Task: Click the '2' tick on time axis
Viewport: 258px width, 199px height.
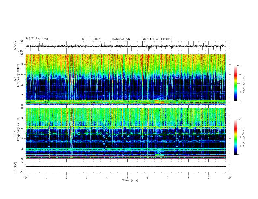Action: pos(66,178)
